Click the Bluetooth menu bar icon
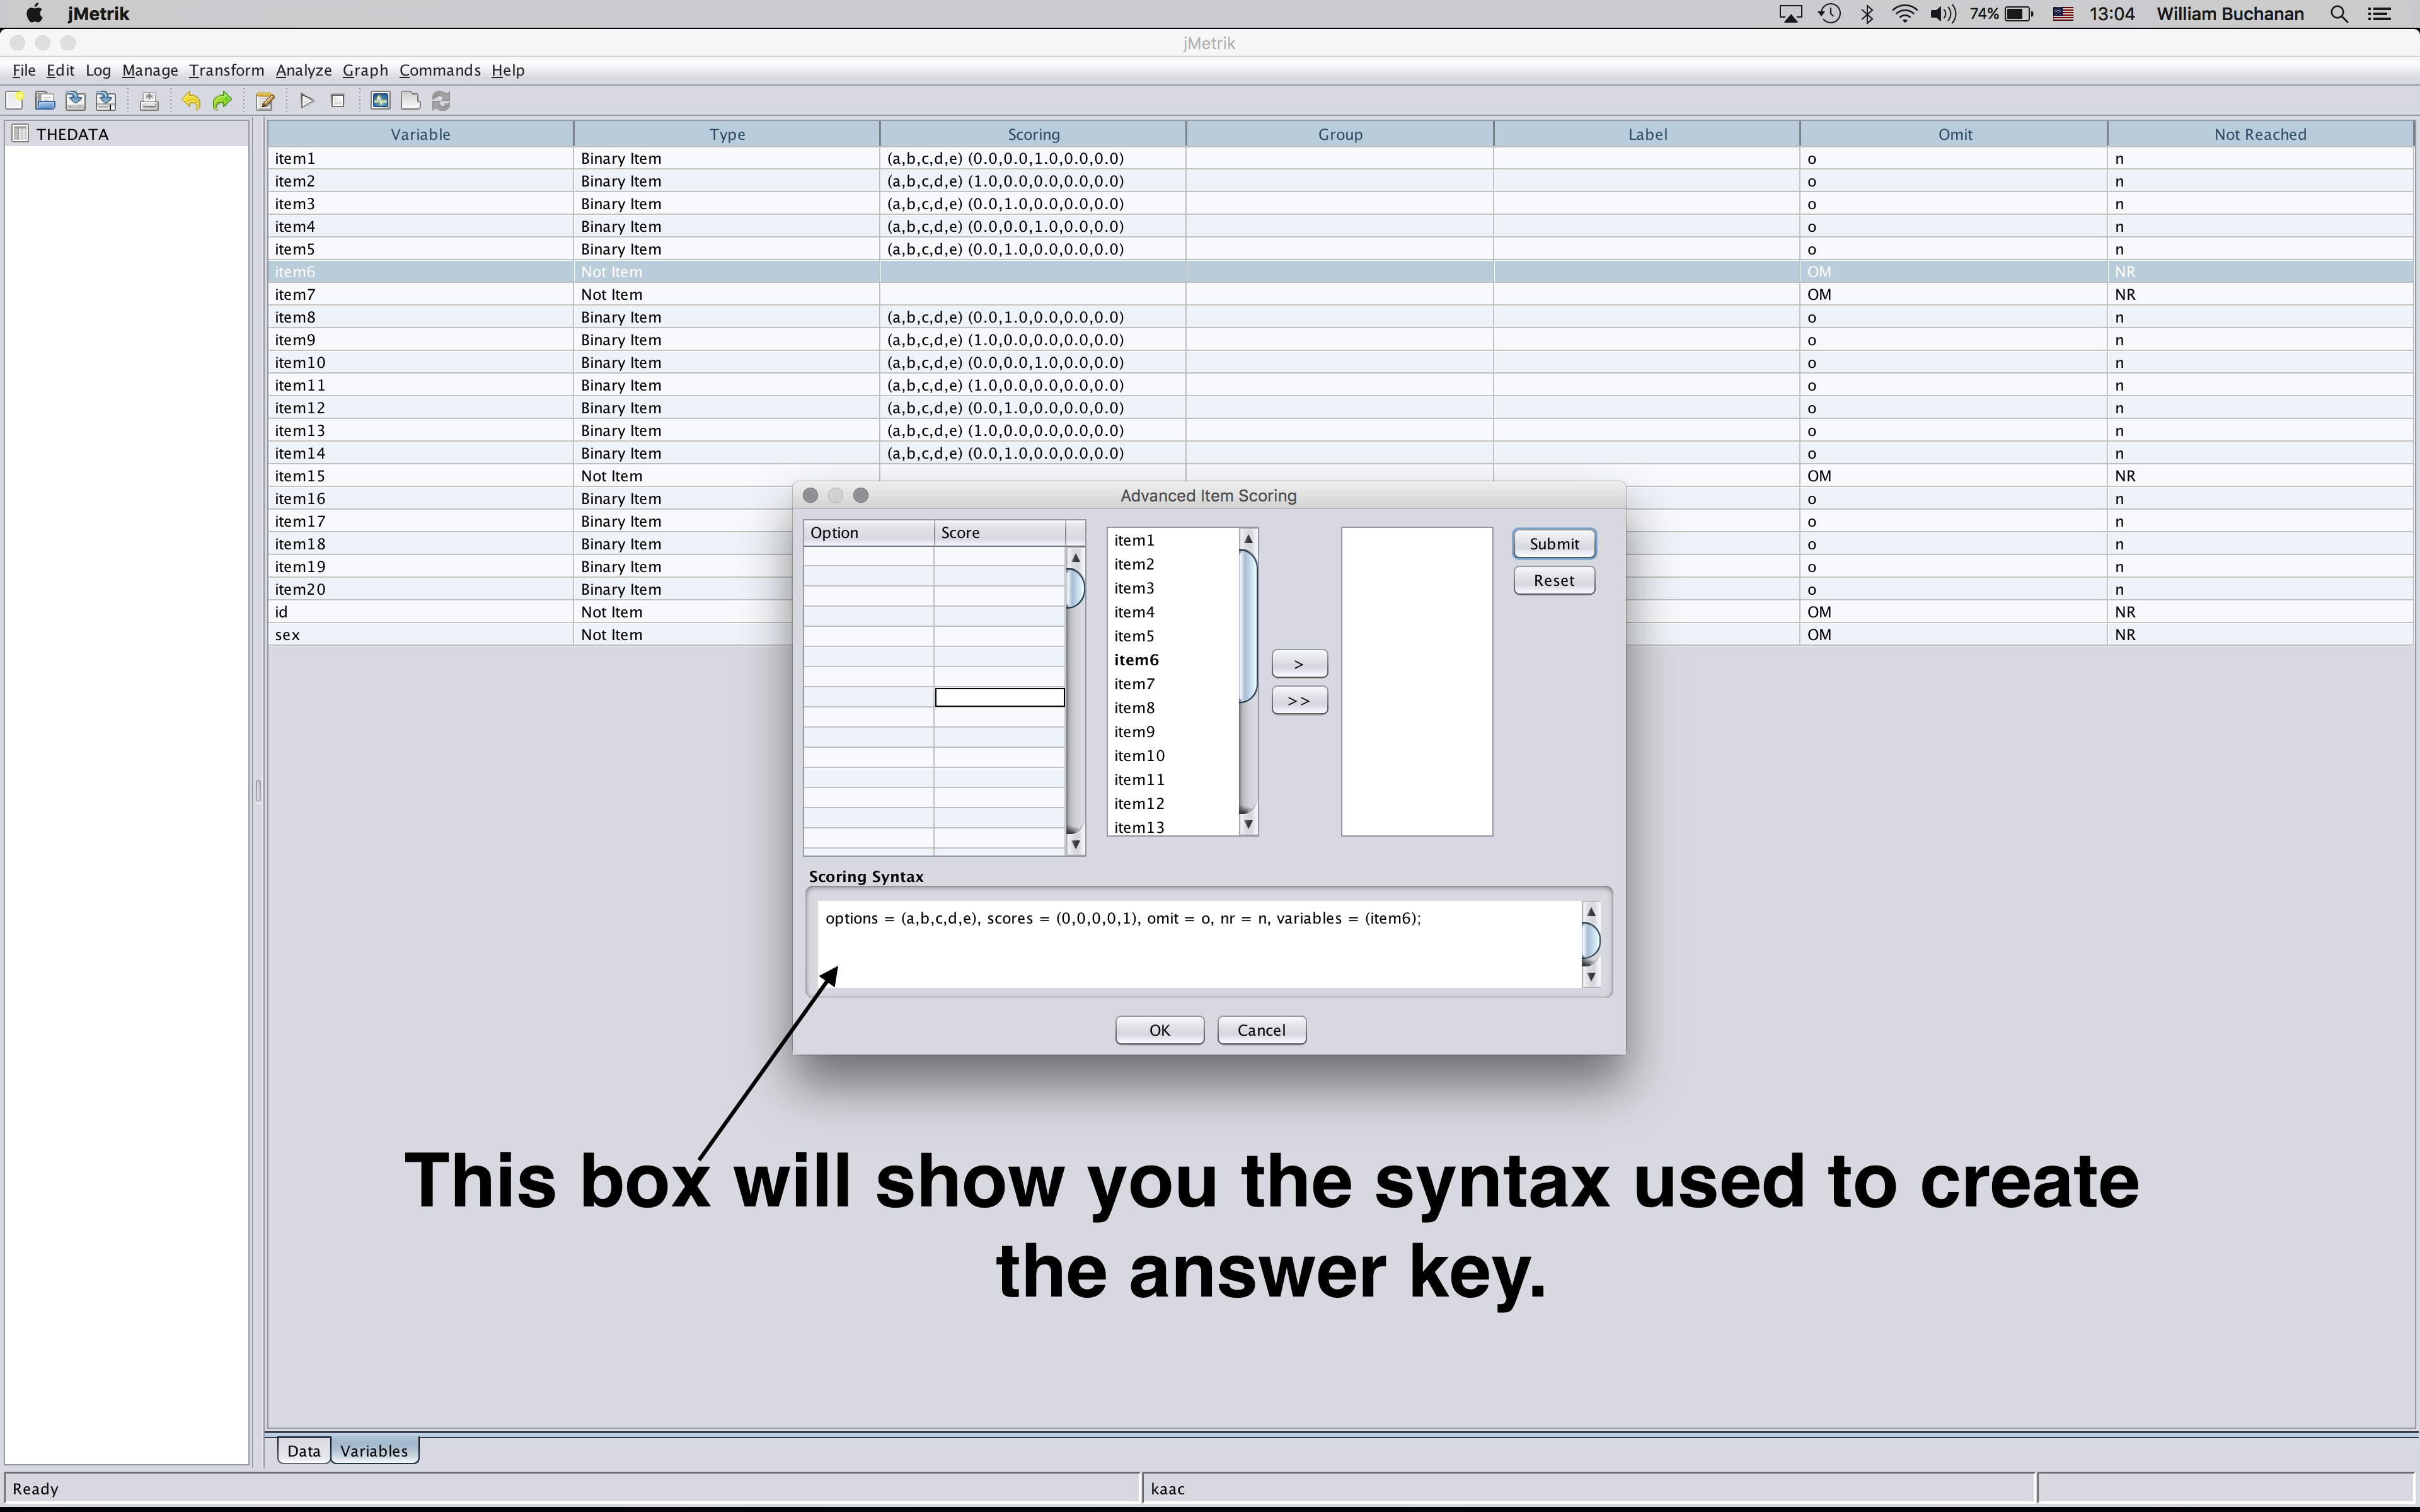Image resolution: width=2420 pixels, height=1512 pixels. click(1867, 14)
